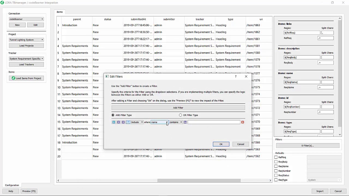This screenshot has height=196, width=349.
Task: Click the horizontal scrollbar thumb under the Items table
Action: (x=199, y=180)
